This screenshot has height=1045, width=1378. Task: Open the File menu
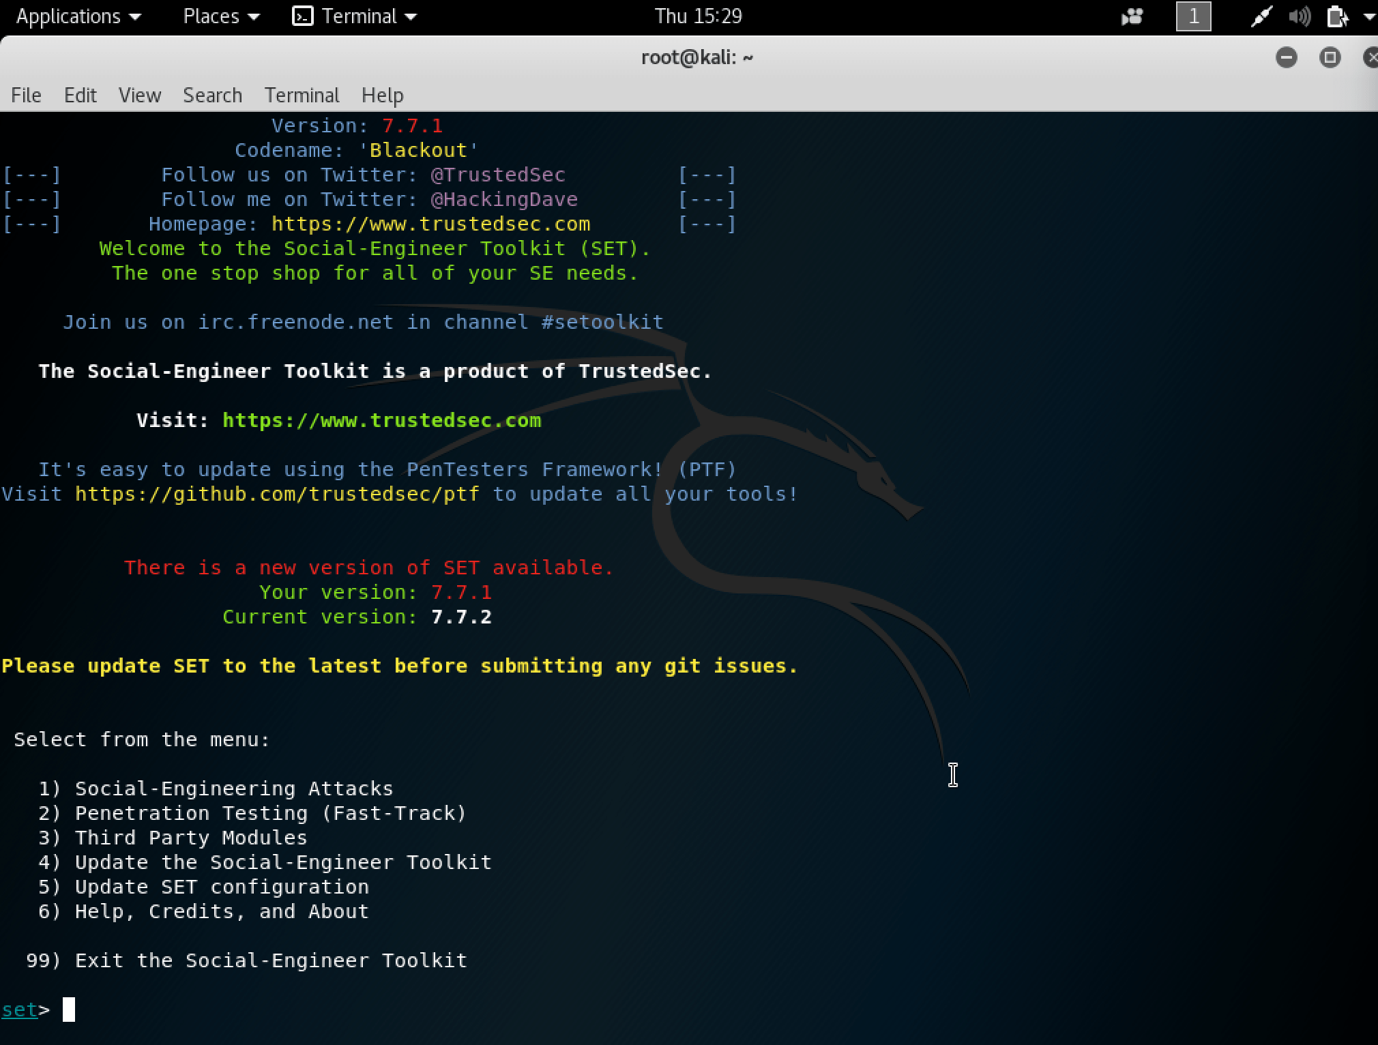pos(26,95)
